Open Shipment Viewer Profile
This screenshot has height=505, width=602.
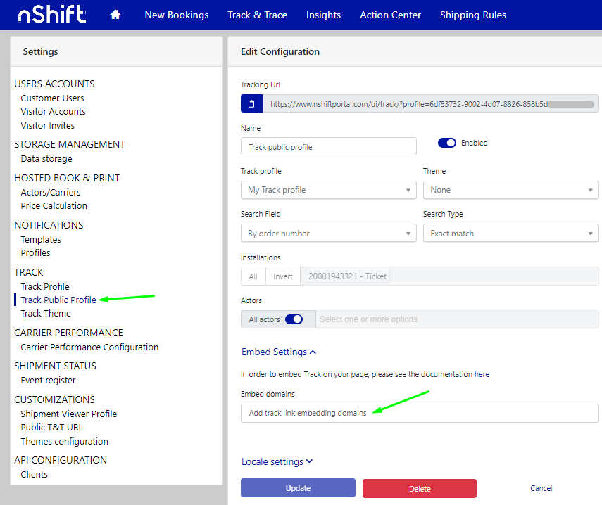(69, 414)
